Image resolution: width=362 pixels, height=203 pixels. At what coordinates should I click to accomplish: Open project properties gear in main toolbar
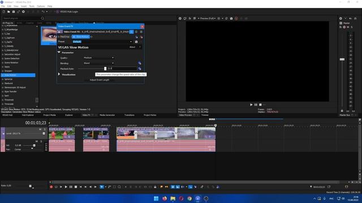click(x=23, y=11)
